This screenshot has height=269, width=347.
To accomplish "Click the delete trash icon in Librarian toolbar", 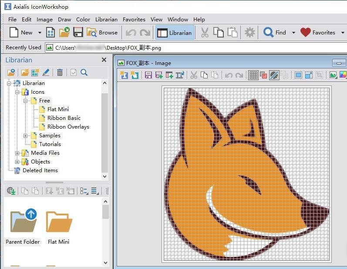I will coord(60,72).
